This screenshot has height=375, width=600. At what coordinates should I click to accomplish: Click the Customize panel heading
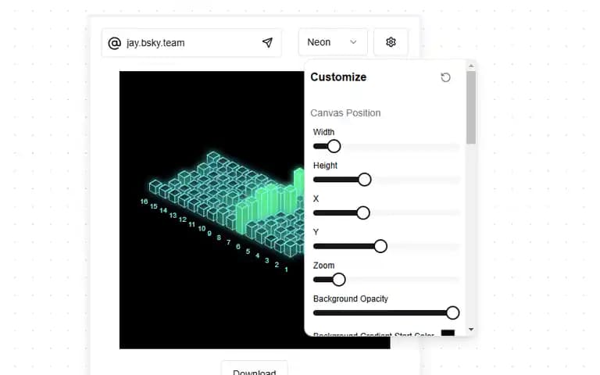(x=338, y=77)
